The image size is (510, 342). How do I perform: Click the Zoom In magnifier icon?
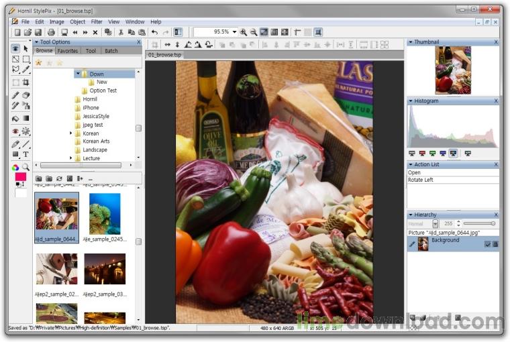point(243,32)
